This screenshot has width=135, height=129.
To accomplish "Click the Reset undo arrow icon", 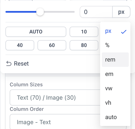I will coord(9,64).
